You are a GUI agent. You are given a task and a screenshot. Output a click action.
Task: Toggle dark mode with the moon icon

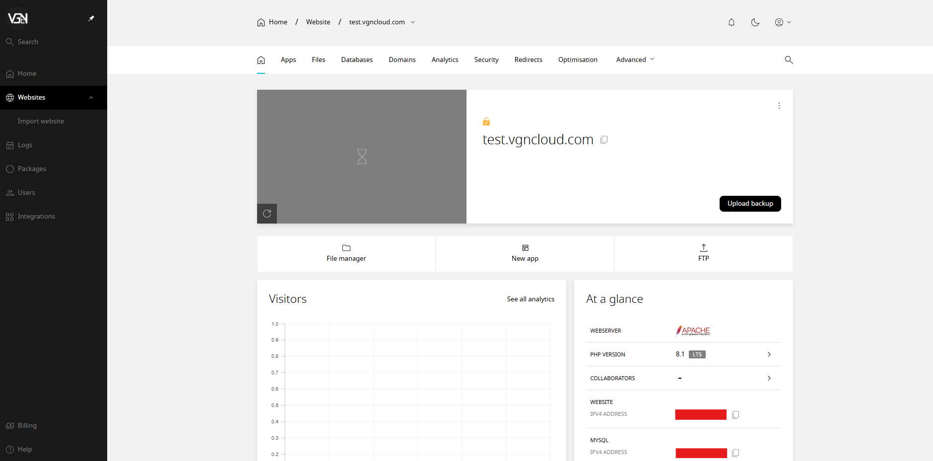pos(755,22)
